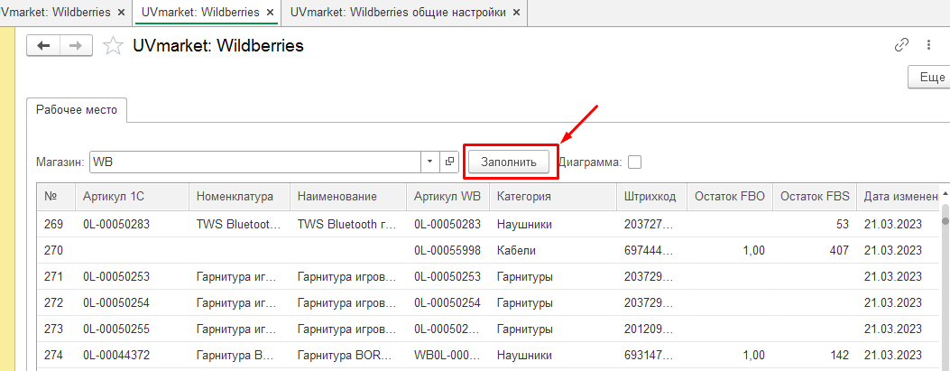Click Артикул WB cell 0L-00055998
This screenshot has height=371, width=950.
pos(447,250)
